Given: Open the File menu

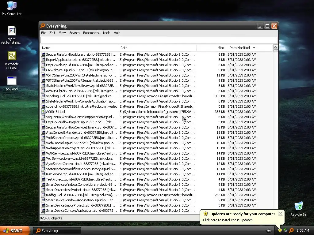Looking at the screenshot, I should tap(44, 33).
